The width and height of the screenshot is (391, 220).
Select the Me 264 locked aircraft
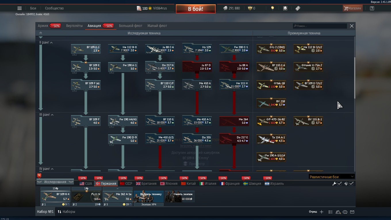click(234, 121)
